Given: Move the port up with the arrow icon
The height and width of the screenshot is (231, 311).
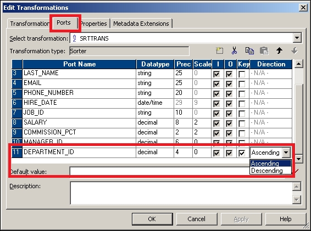Looking at the screenshot, I should 279,50.
